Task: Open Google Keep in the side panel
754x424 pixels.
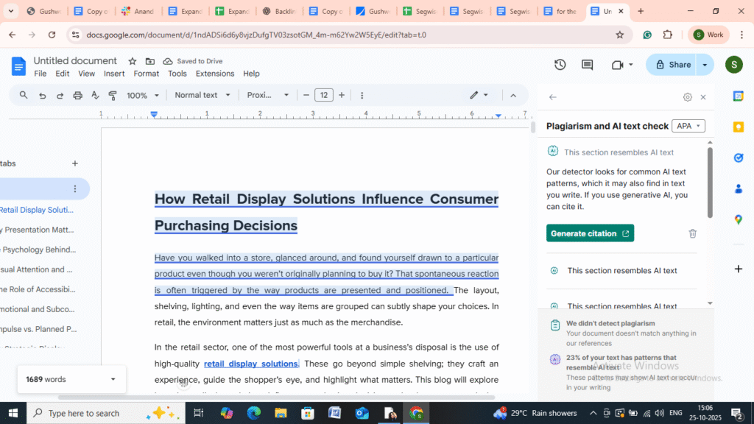Action: [739, 127]
